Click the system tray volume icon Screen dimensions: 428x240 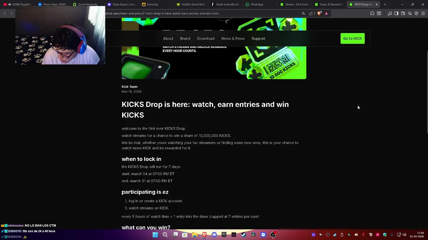[x=405, y=235]
